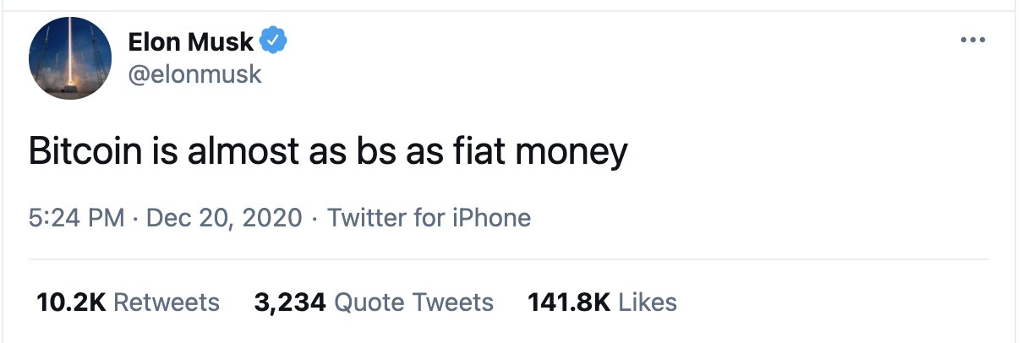Click the 10.2K retweet count number
The width and height of the screenshot is (1028, 343).
[71, 302]
